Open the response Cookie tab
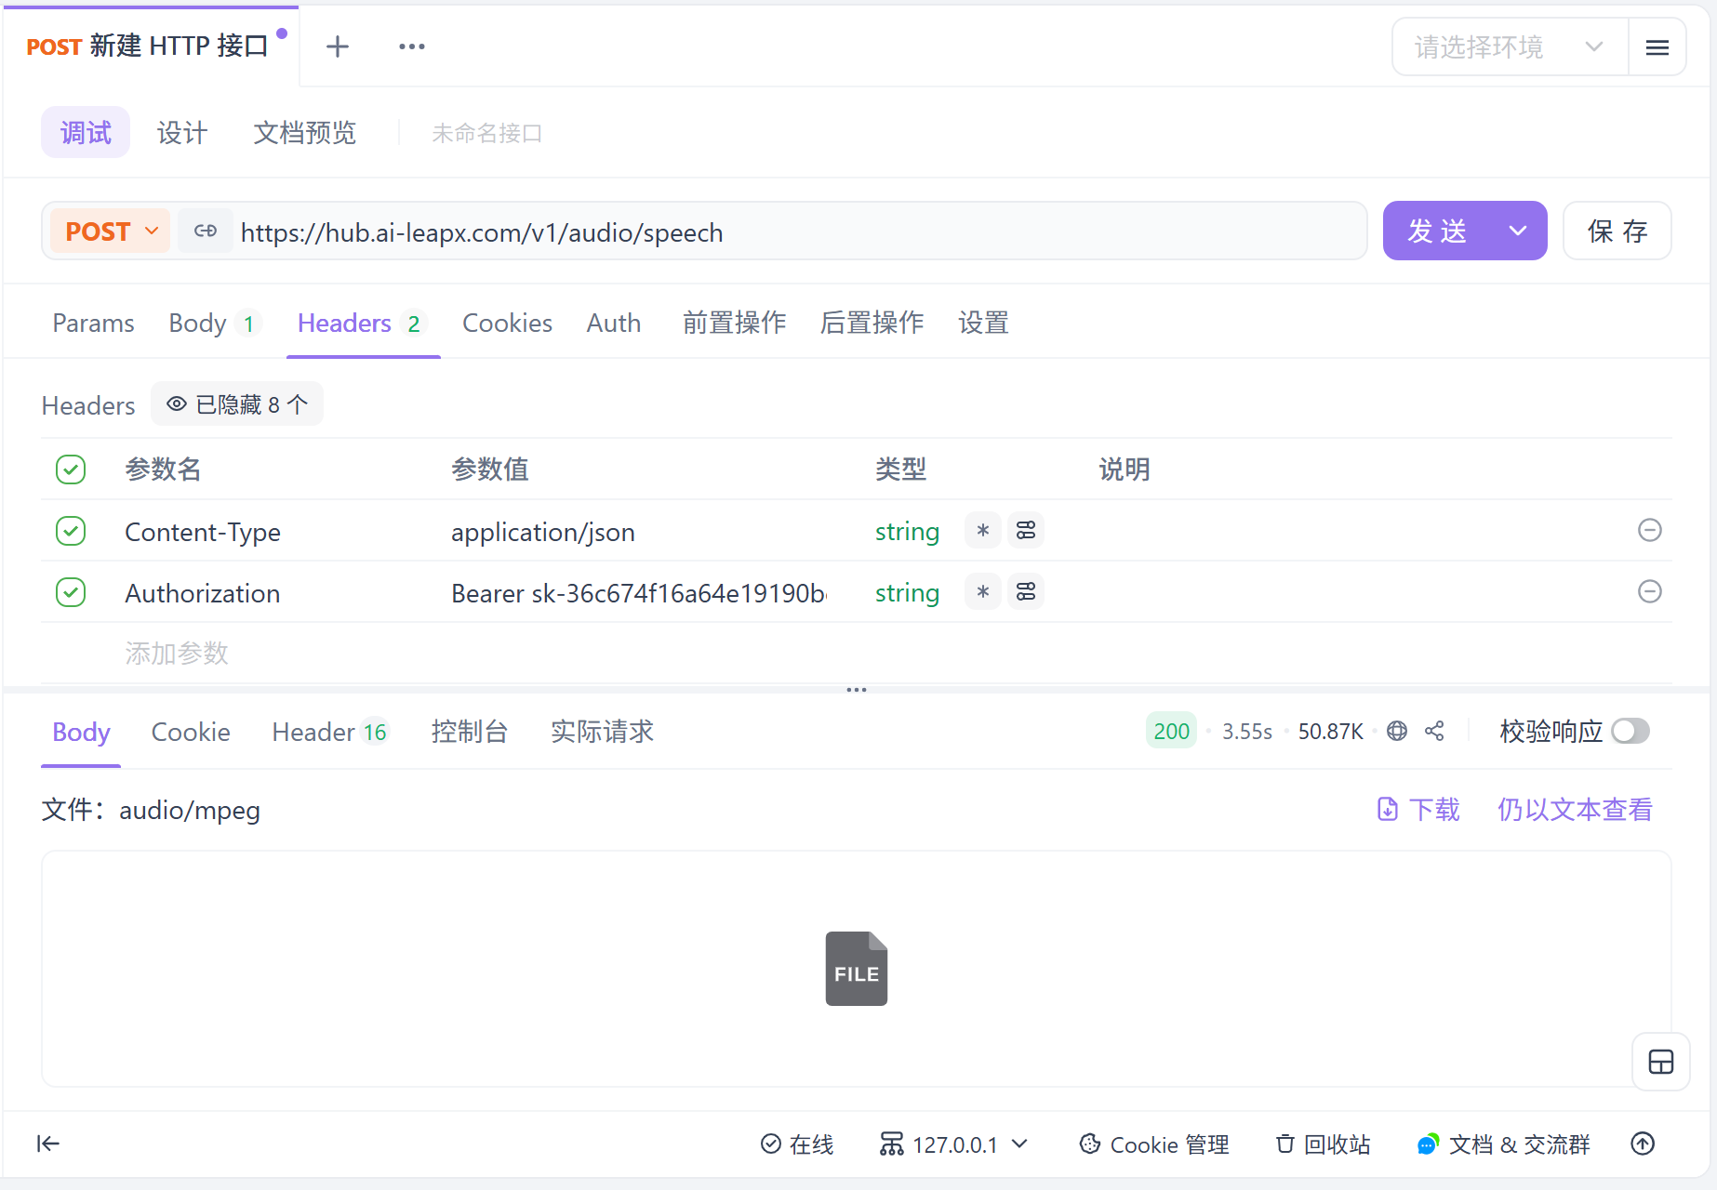 pyautogui.click(x=191, y=733)
